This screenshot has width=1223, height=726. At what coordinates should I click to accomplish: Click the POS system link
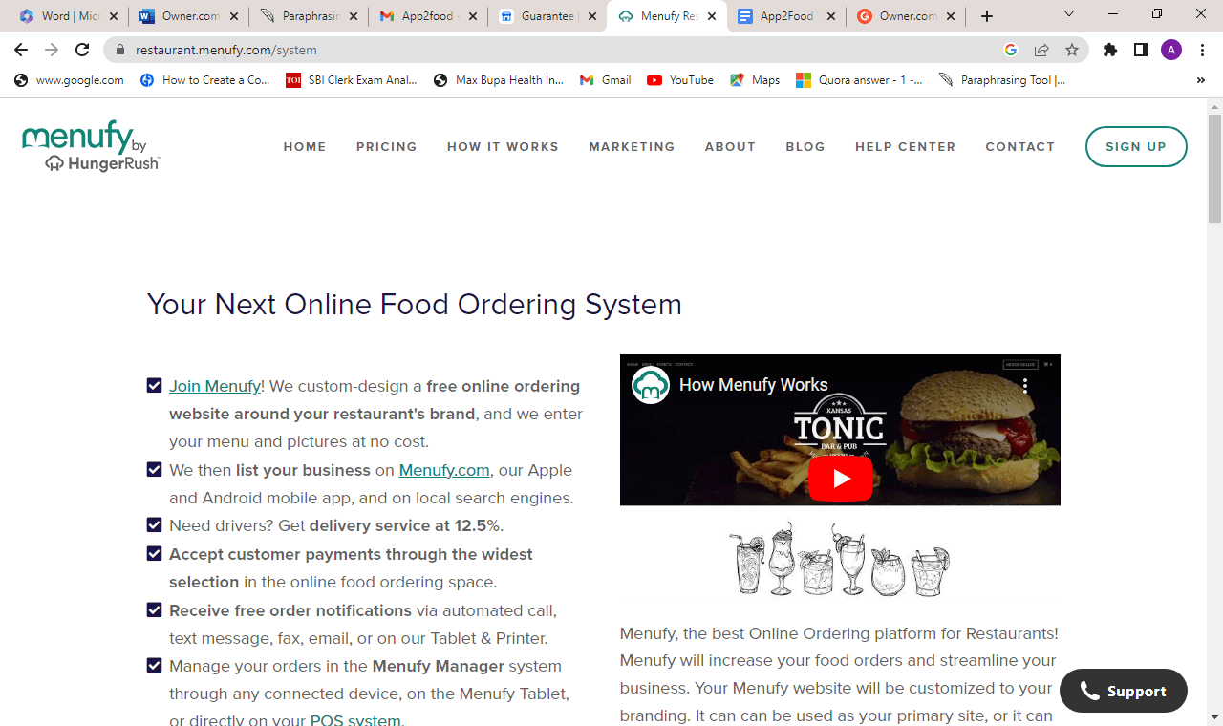pyautogui.click(x=355, y=719)
